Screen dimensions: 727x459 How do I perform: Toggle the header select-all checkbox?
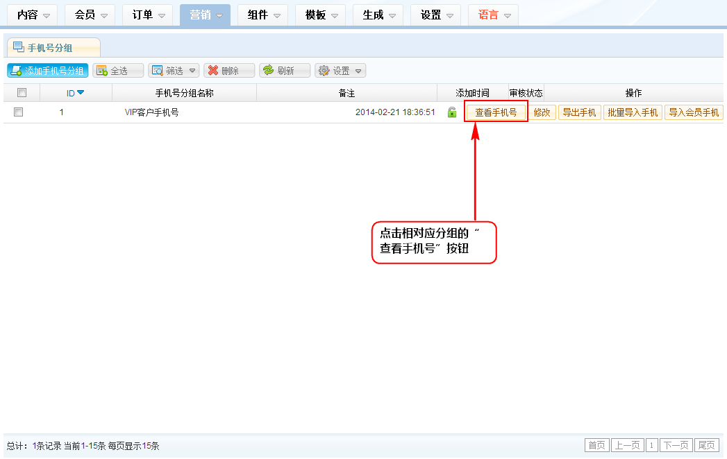[22, 93]
